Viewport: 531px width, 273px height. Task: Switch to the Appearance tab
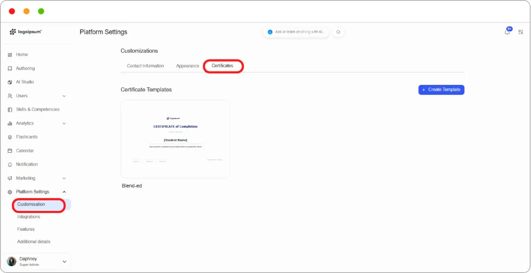(x=187, y=66)
